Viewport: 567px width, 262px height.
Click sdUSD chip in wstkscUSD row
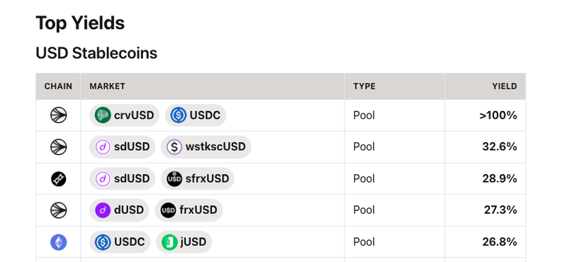pyautogui.click(x=122, y=147)
